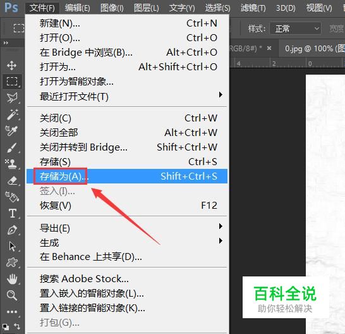The image size is (345, 334).
Task: Open the 图像(I) menu
Action: click(x=112, y=8)
